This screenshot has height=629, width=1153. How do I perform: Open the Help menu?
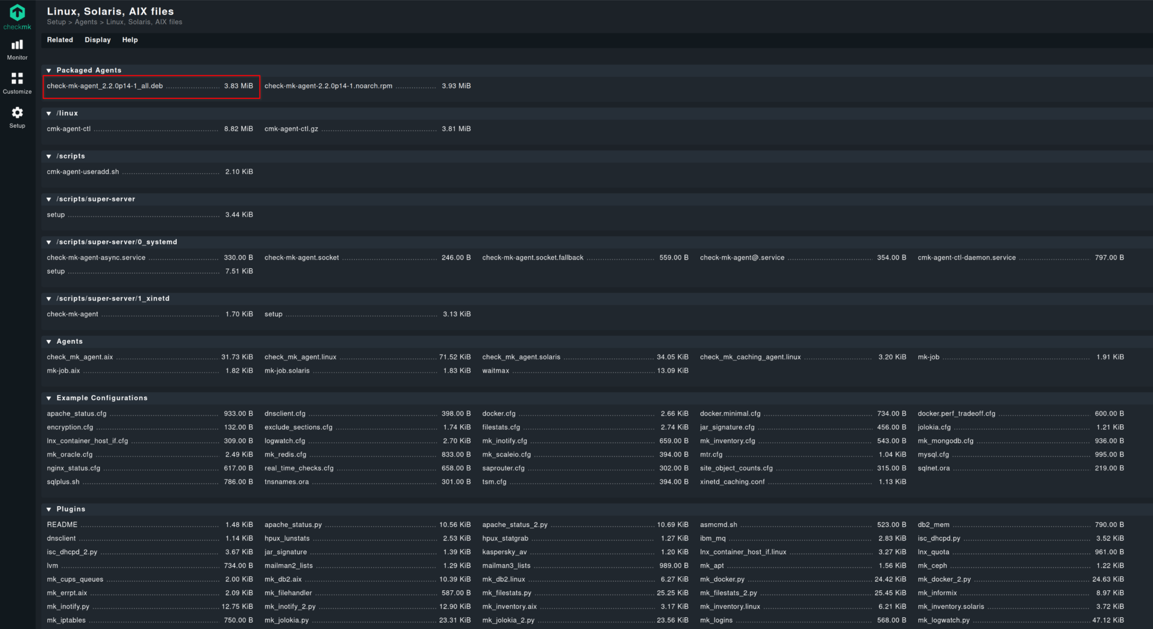[x=129, y=40]
